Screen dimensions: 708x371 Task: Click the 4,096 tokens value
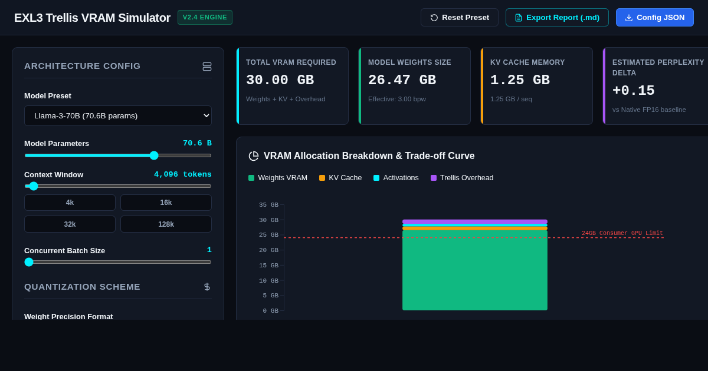[183, 174]
